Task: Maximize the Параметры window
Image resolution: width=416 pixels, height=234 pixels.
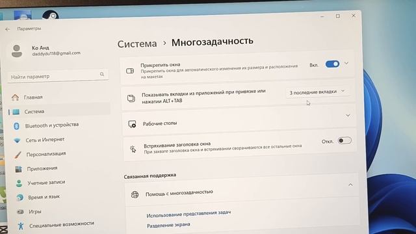Action: point(338,16)
